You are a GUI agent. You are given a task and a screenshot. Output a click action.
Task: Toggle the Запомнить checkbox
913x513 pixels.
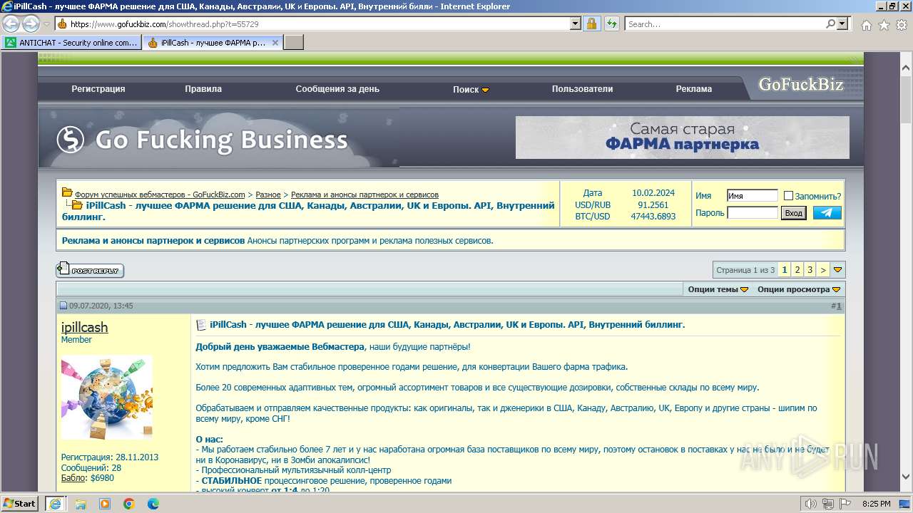(x=788, y=196)
